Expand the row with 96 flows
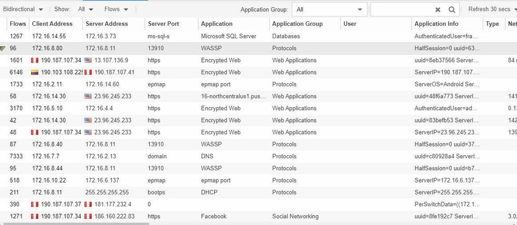This screenshot has width=517, height=225. point(3,49)
